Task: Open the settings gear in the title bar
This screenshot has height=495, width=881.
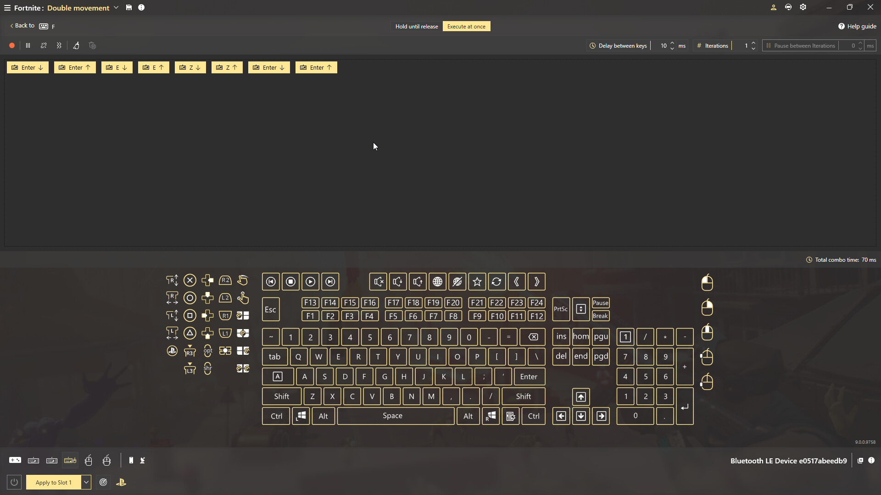Action: 803,7
